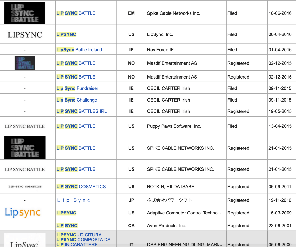Open the LipSync Battle Ireland trademark link
The height and width of the screenshot is (247, 296).
click(x=79, y=50)
